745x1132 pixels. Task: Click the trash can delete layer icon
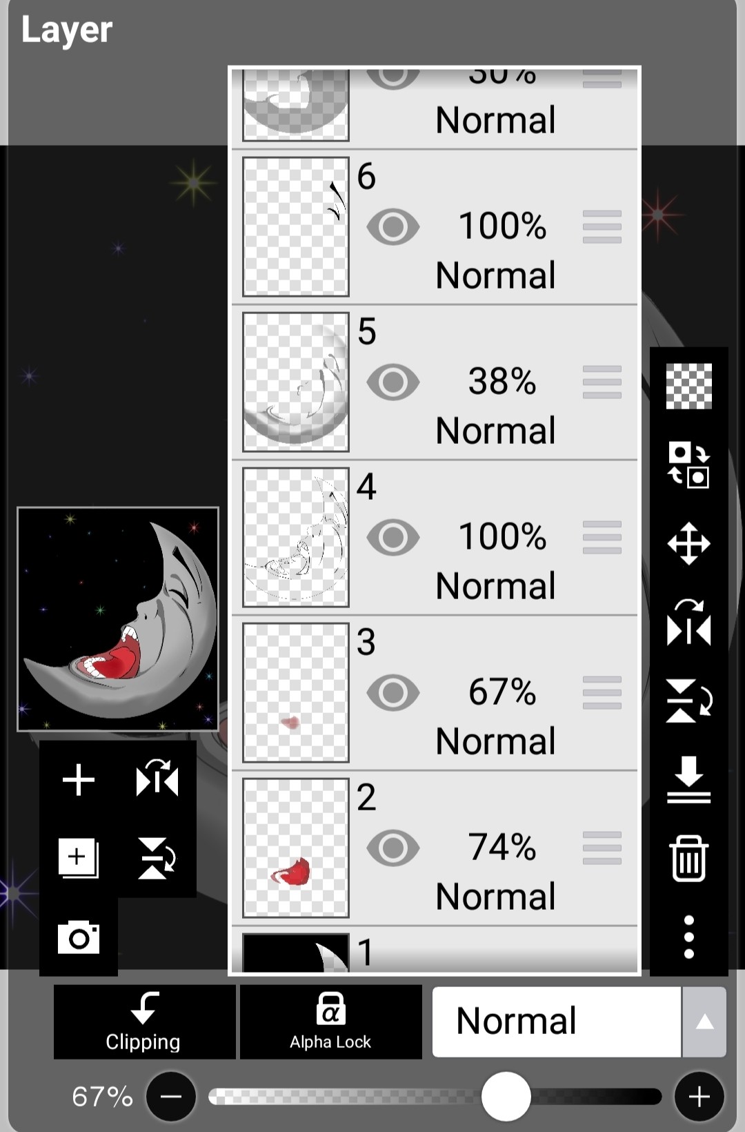click(x=688, y=858)
